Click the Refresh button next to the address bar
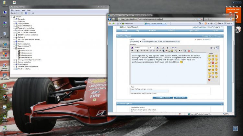The image size is (243, 136). pos(199,19)
